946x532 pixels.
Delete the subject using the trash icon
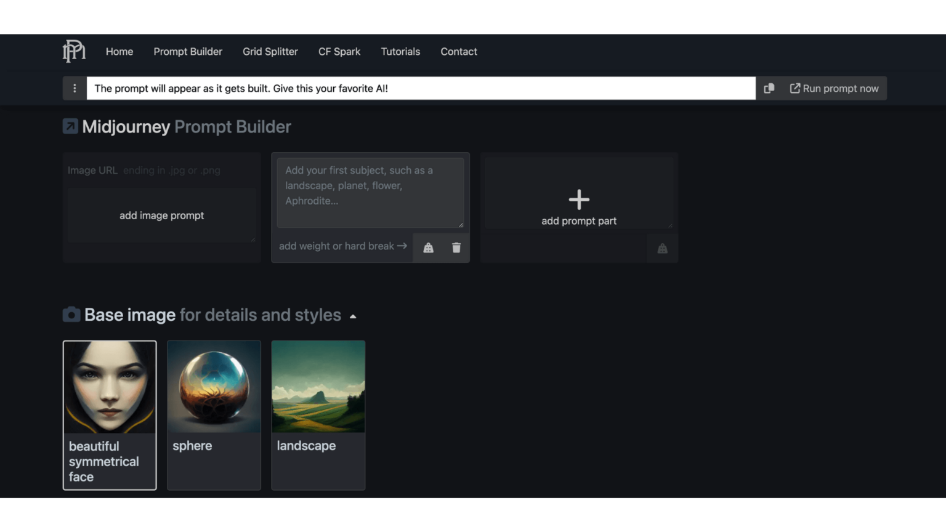click(x=456, y=247)
